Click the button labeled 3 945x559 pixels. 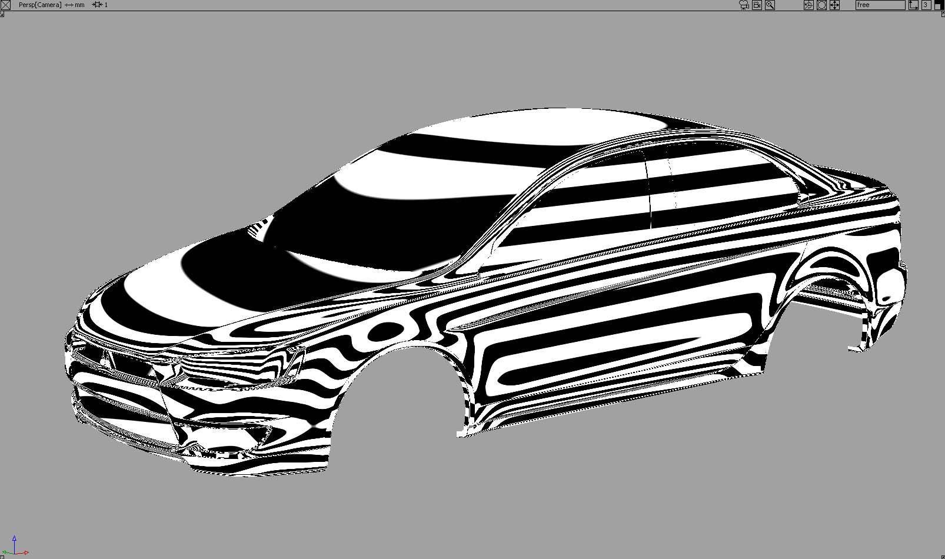point(926,5)
